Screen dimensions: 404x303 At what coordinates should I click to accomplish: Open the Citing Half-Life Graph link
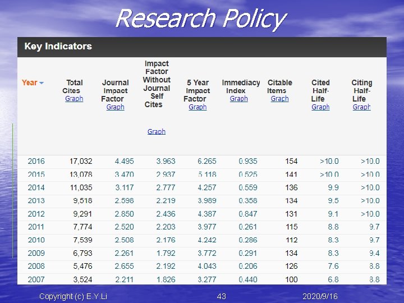[362, 107]
